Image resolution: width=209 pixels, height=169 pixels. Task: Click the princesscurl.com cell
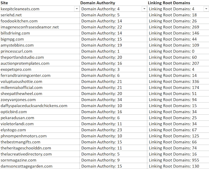click(40, 51)
